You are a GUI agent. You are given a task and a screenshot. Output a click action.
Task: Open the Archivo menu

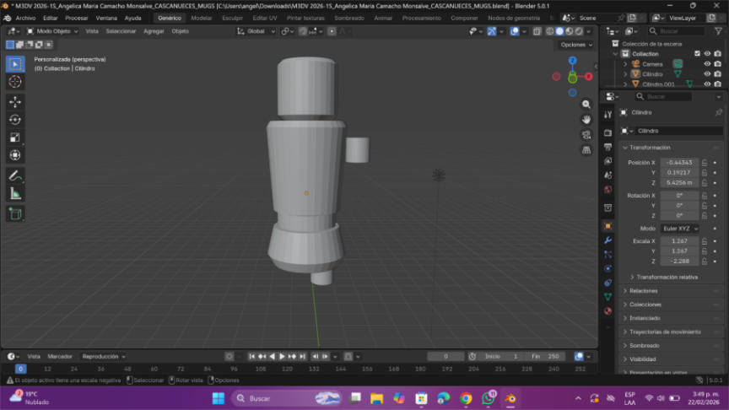(25, 18)
